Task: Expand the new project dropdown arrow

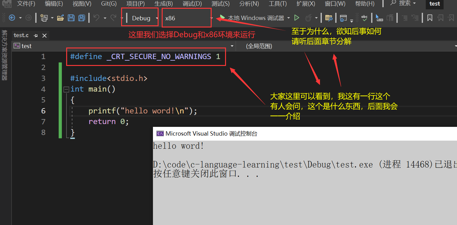Action: point(52,18)
